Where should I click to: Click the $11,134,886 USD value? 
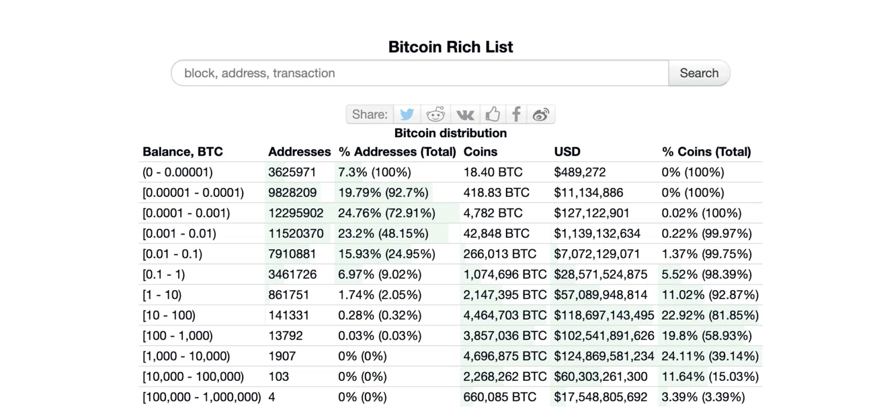588,192
